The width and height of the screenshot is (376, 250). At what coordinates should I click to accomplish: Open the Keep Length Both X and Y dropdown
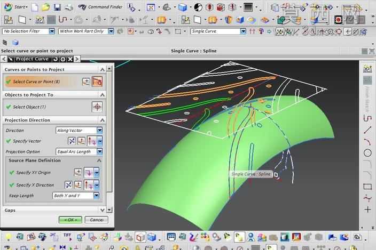pos(96,196)
